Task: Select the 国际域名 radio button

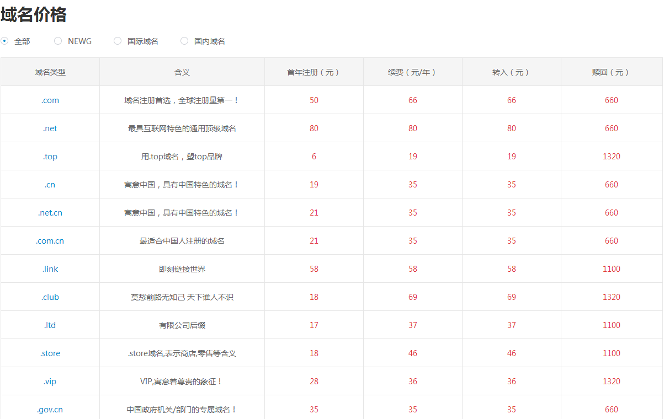Action: (118, 41)
